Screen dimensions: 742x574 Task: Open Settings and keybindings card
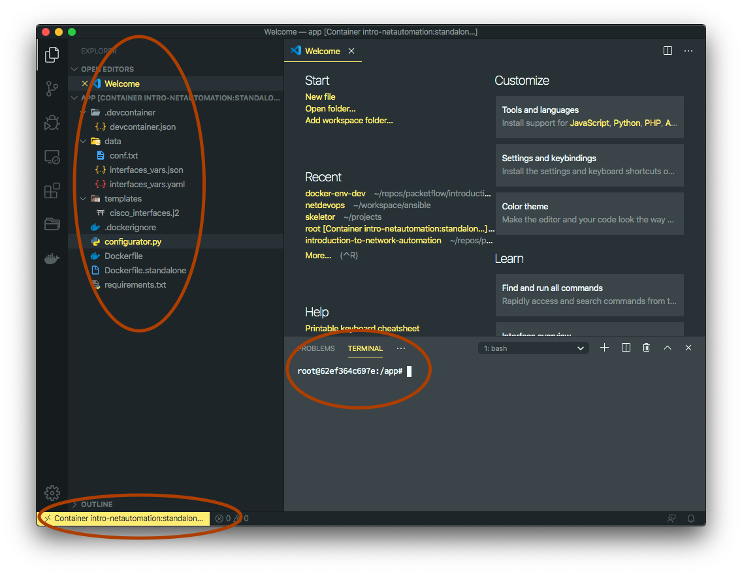point(590,165)
